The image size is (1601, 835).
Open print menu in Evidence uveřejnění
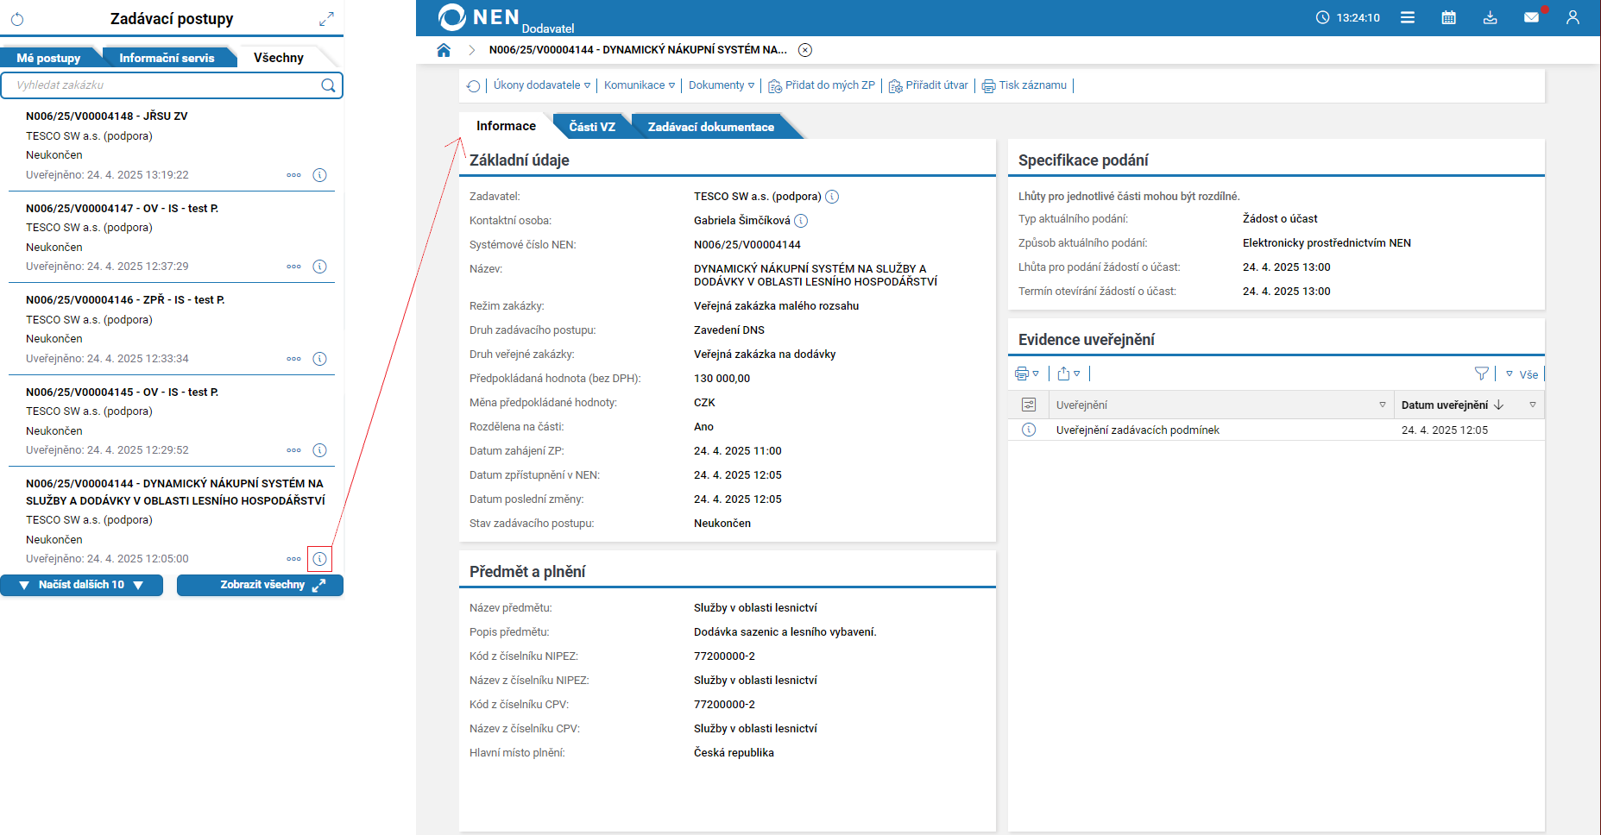click(x=1027, y=374)
